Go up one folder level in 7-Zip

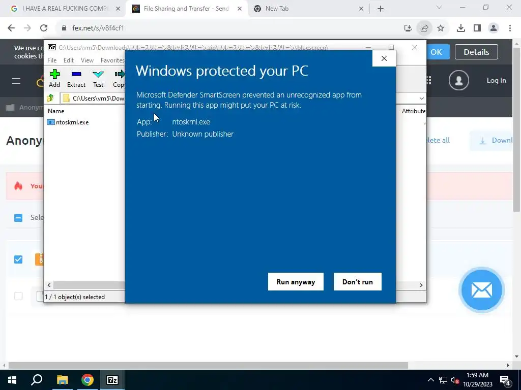[x=50, y=98]
